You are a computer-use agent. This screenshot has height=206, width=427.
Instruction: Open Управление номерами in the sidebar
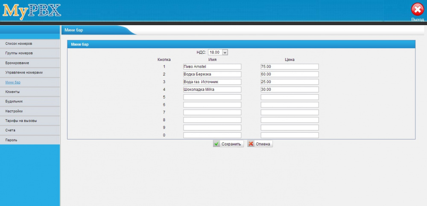coord(30,73)
